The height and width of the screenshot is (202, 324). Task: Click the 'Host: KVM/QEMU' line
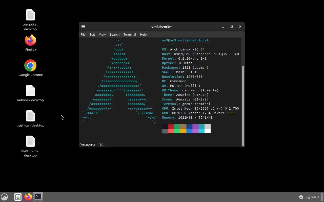tap(200, 54)
